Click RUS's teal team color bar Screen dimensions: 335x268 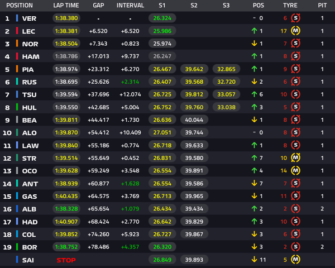click(x=17, y=82)
